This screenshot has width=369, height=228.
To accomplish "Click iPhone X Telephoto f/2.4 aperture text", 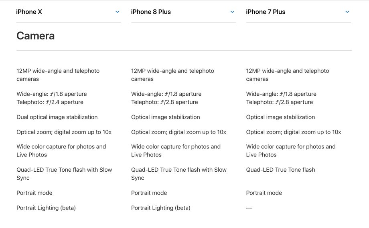I will [50, 102].
